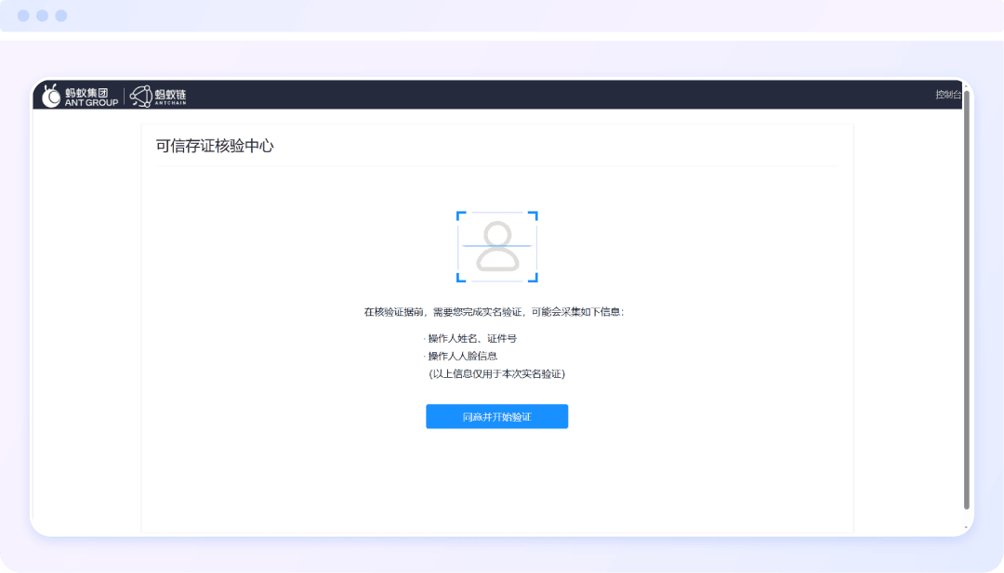This screenshot has height=573, width=1004.
Task: Click the page vertical scrollbar
Action: pos(967,301)
